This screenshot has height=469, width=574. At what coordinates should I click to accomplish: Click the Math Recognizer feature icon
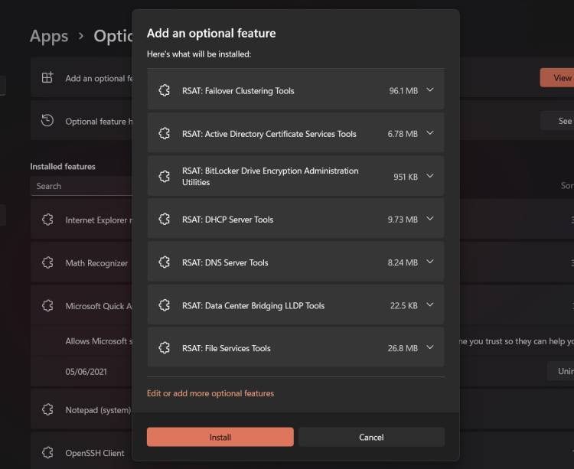(47, 262)
